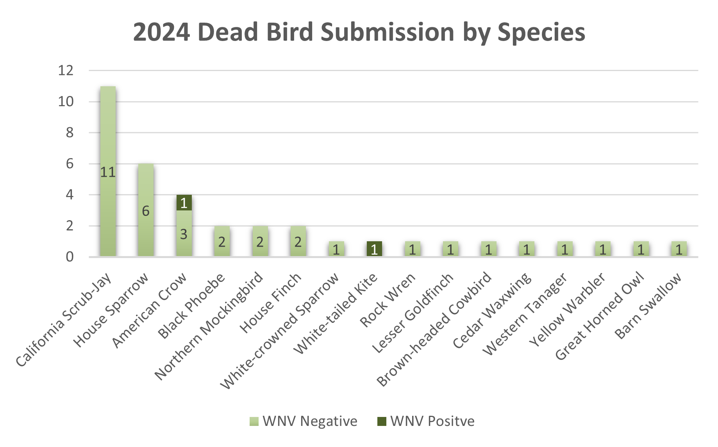Select the chart title text
718x447 pixels.
point(359,32)
